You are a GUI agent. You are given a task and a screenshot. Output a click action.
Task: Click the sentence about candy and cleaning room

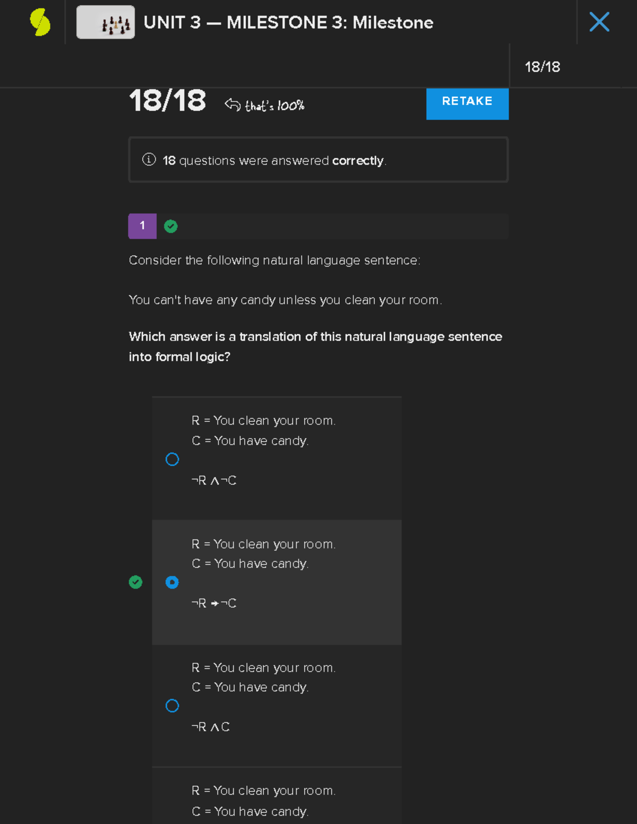pos(285,300)
